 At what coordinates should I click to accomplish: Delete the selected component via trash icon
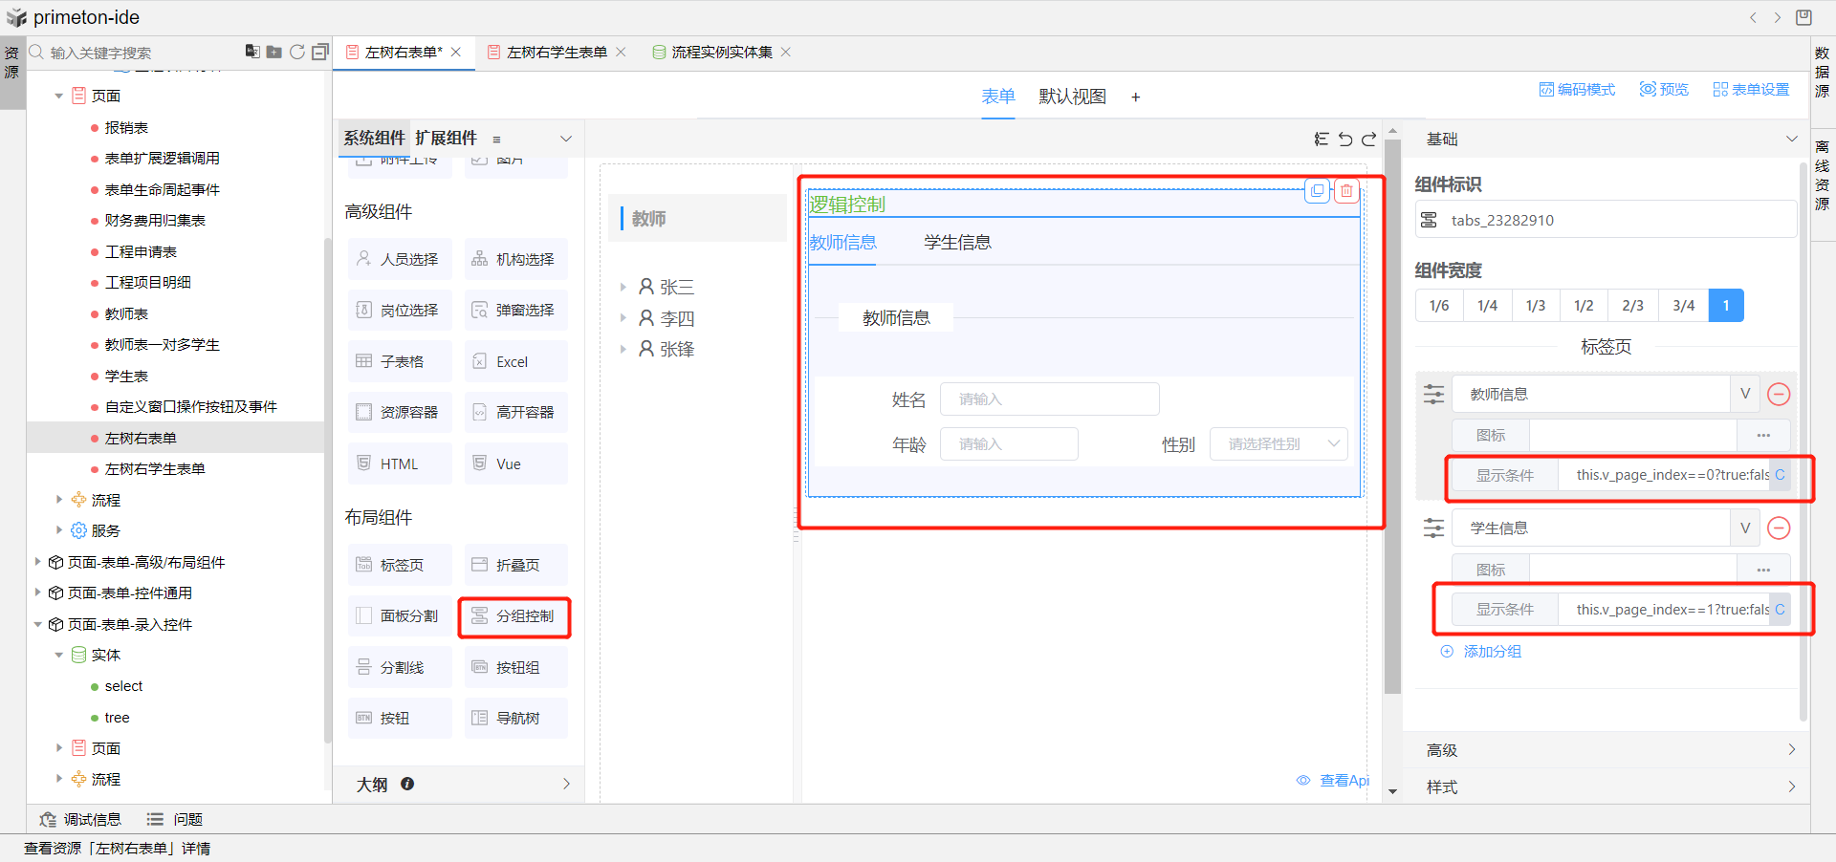pyautogui.click(x=1346, y=191)
